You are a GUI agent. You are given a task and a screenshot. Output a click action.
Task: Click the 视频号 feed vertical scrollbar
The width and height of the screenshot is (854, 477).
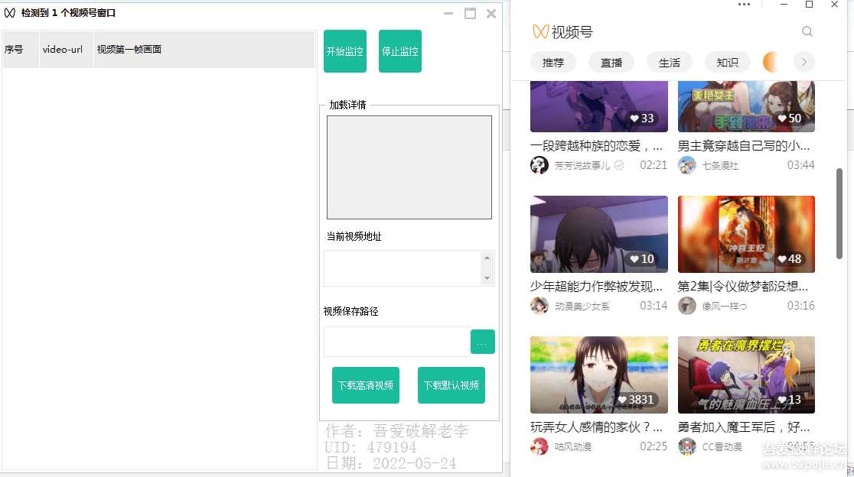tap(839, 214)
